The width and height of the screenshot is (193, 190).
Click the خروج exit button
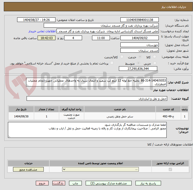tap(42, 183)
